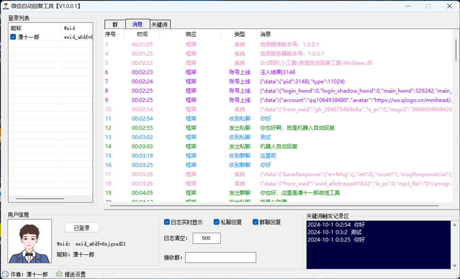Open the 关键词 tab
460x279 pixels.
160,24
